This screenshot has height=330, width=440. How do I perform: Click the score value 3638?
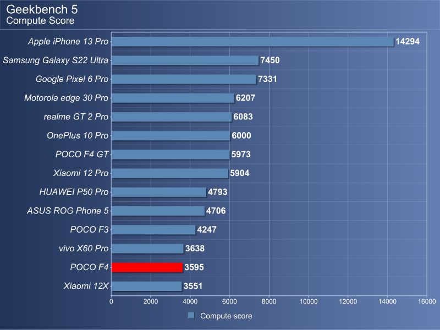click(x=195, y=249)
